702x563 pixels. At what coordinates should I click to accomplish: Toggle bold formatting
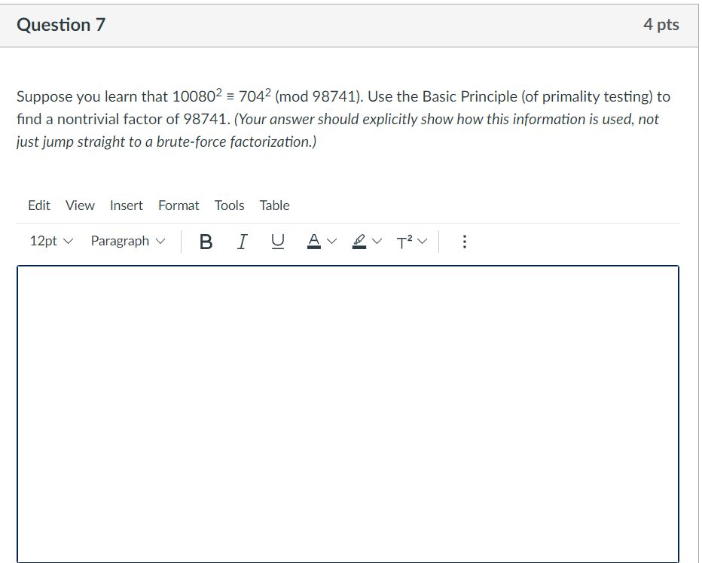206,242
